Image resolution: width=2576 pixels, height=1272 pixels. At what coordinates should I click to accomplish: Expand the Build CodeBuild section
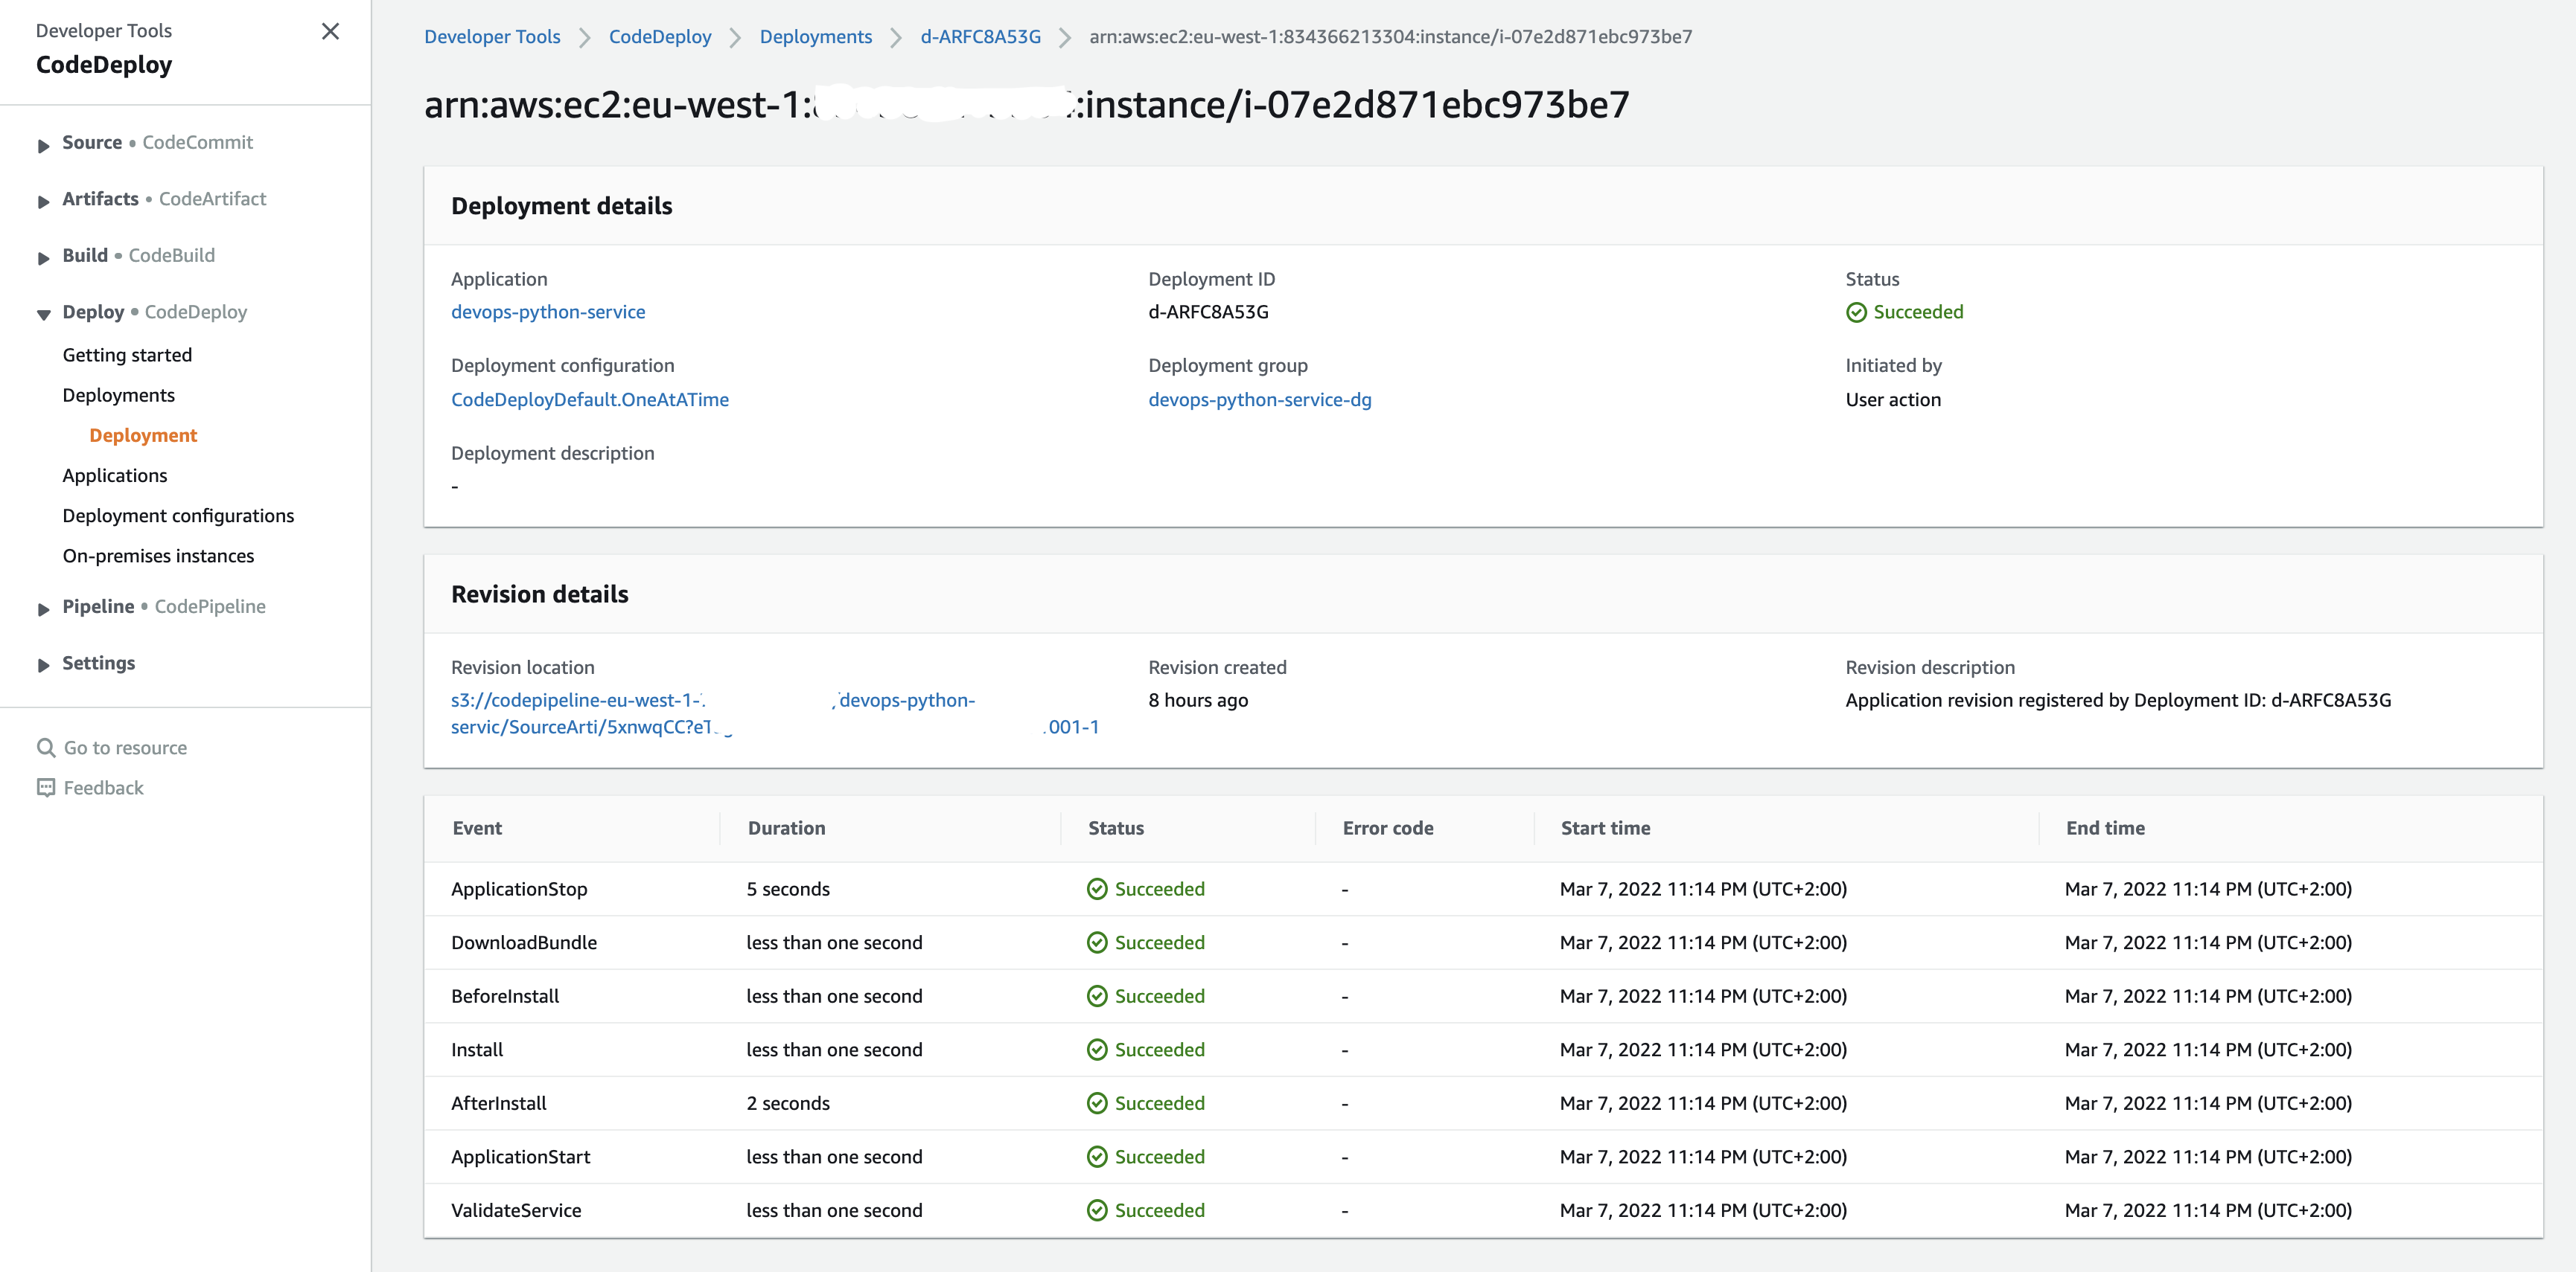tap(43, 258)
